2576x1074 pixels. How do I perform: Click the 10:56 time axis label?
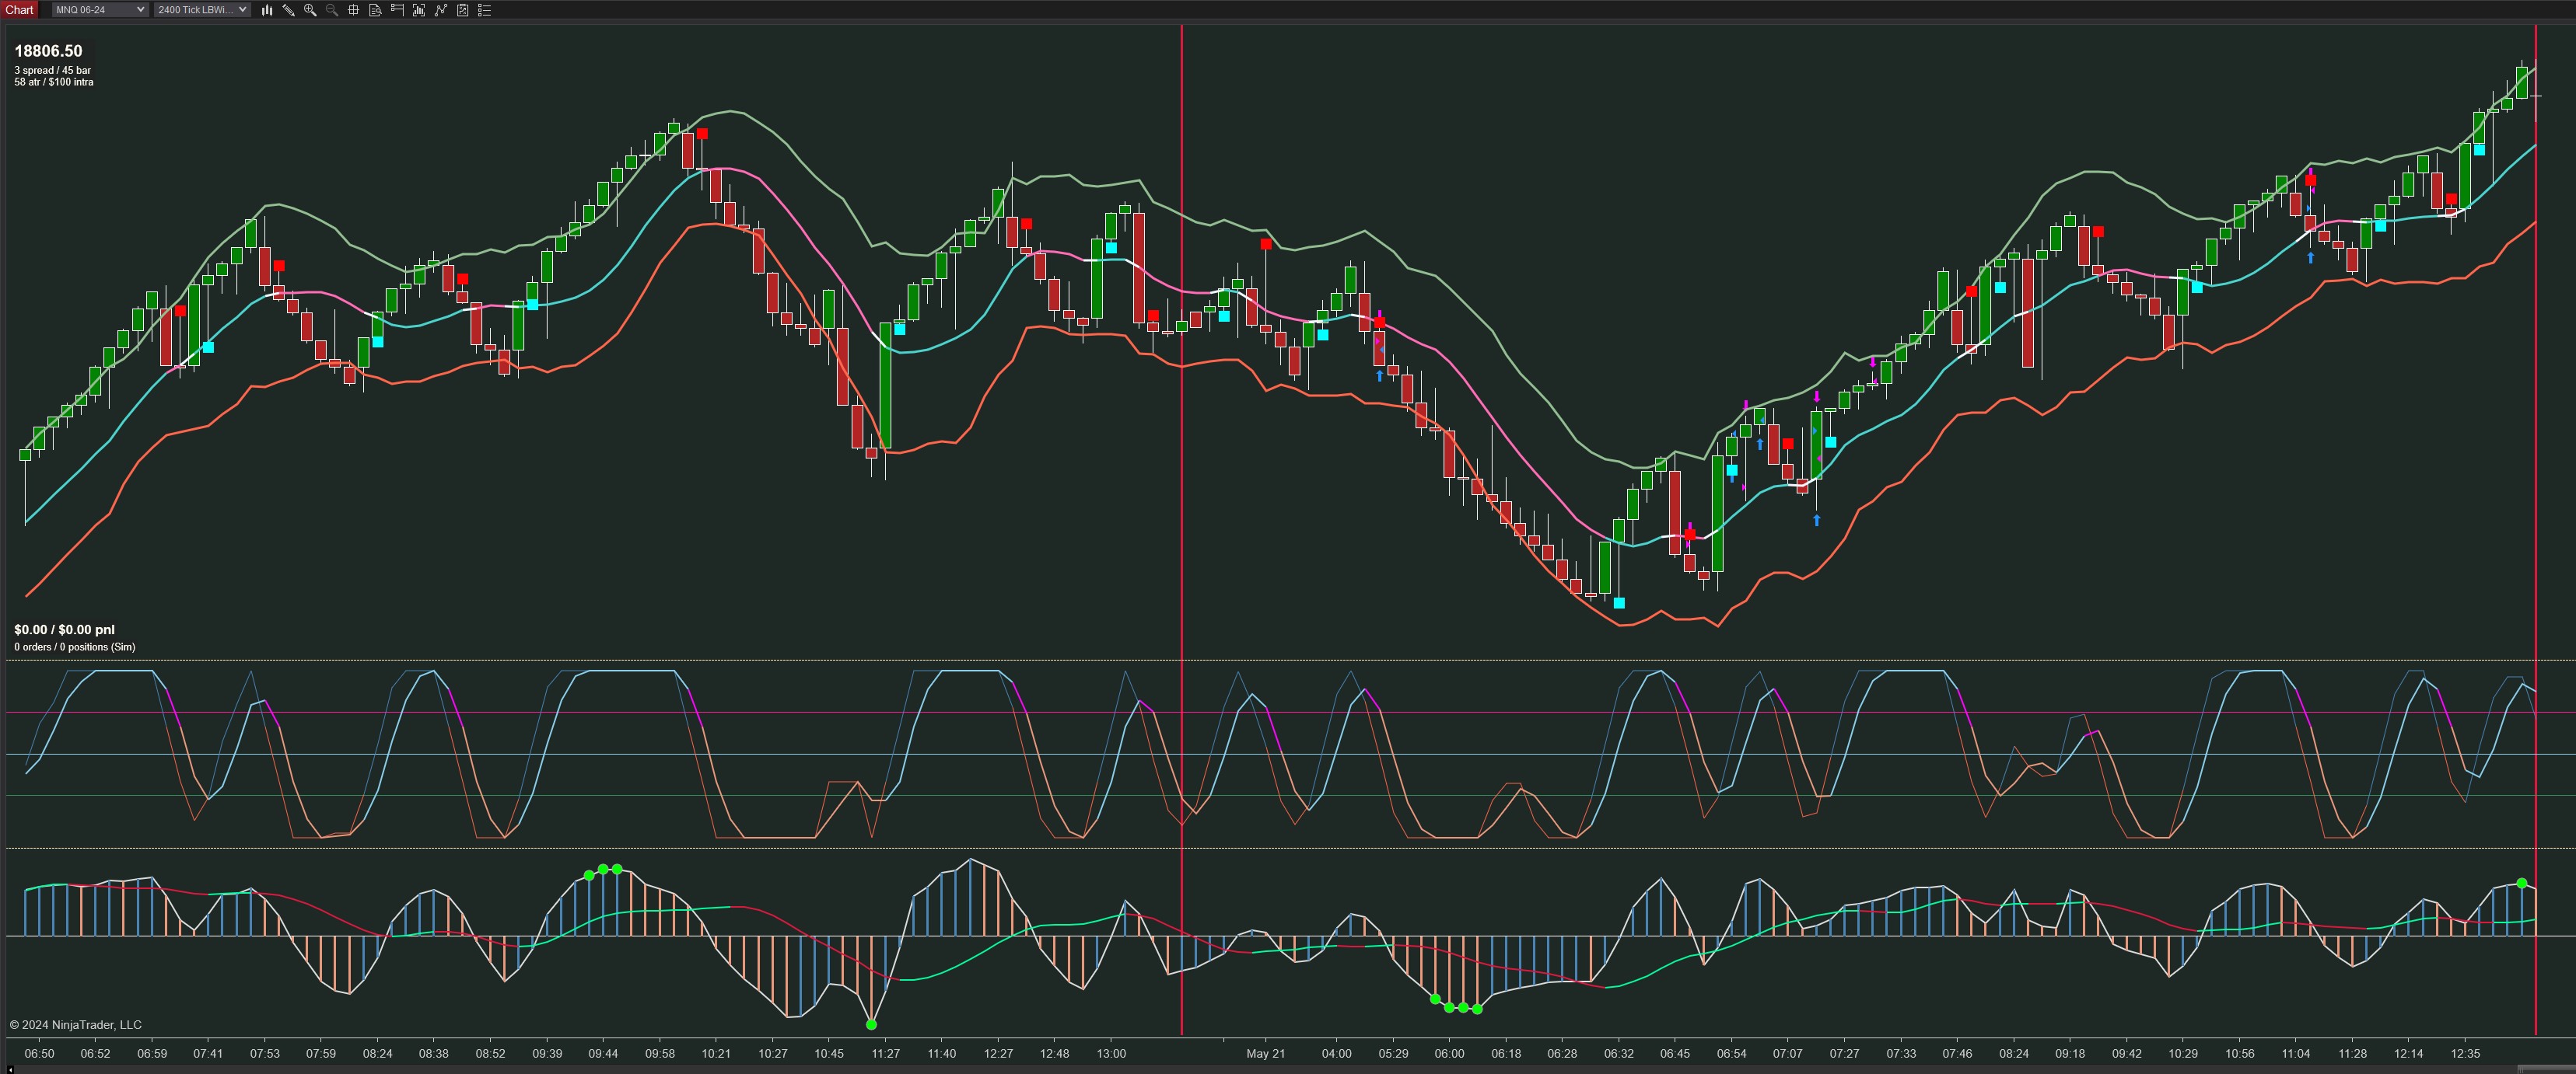[x=2240, y=1053]
